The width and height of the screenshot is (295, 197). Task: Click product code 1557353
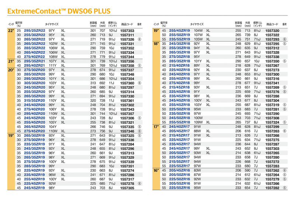[127, 31]
